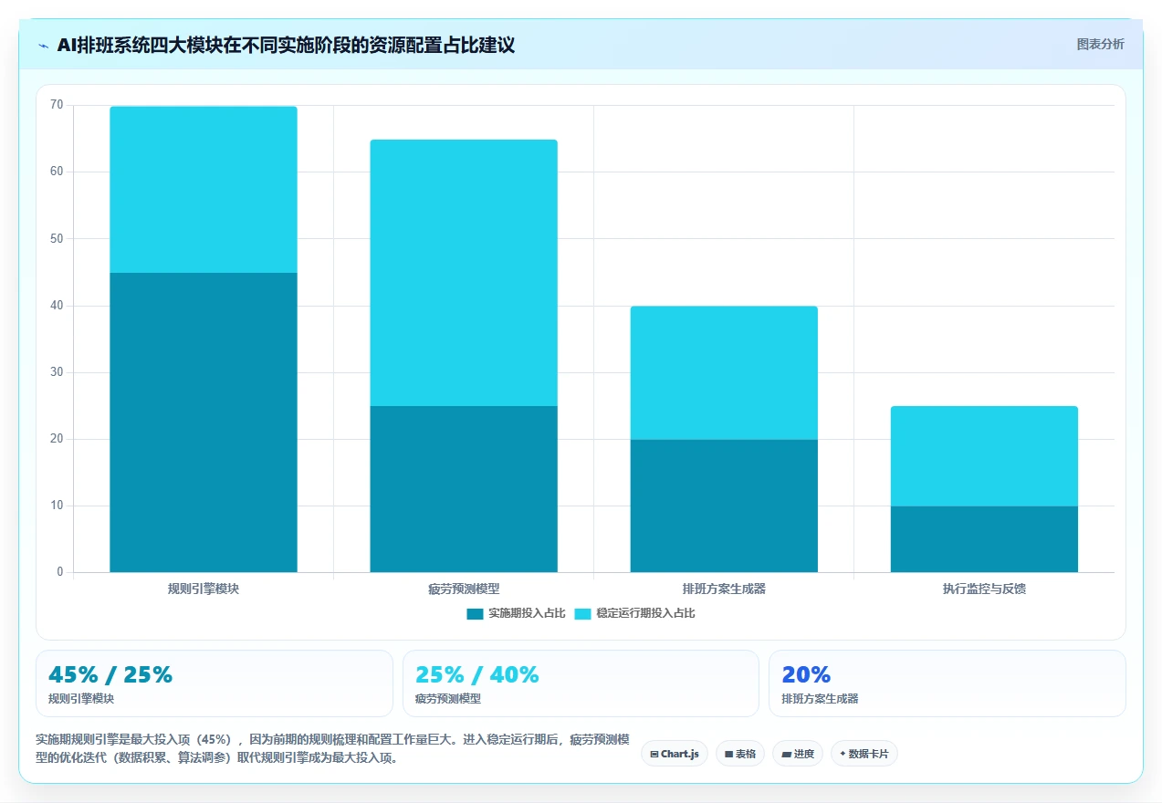Click the 排班方案生成器 x-axis label
This screenshot has width=1162, height=803.
(724, 589)
